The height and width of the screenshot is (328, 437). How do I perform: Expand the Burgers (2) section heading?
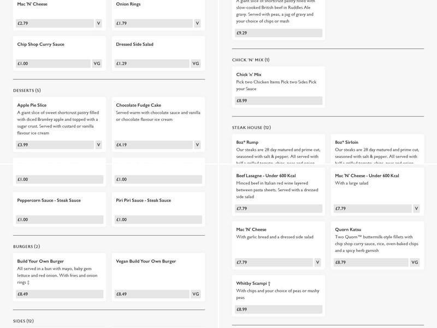26,247
